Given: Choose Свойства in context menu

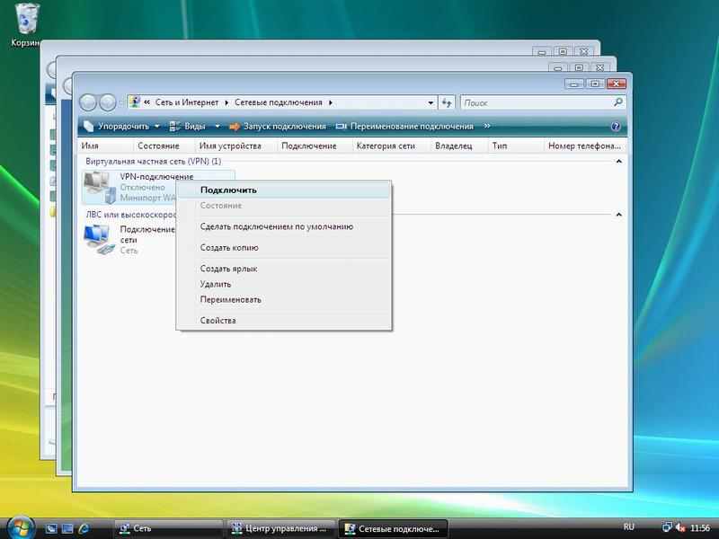Looking at the screenshot, I should coord(284,321).
